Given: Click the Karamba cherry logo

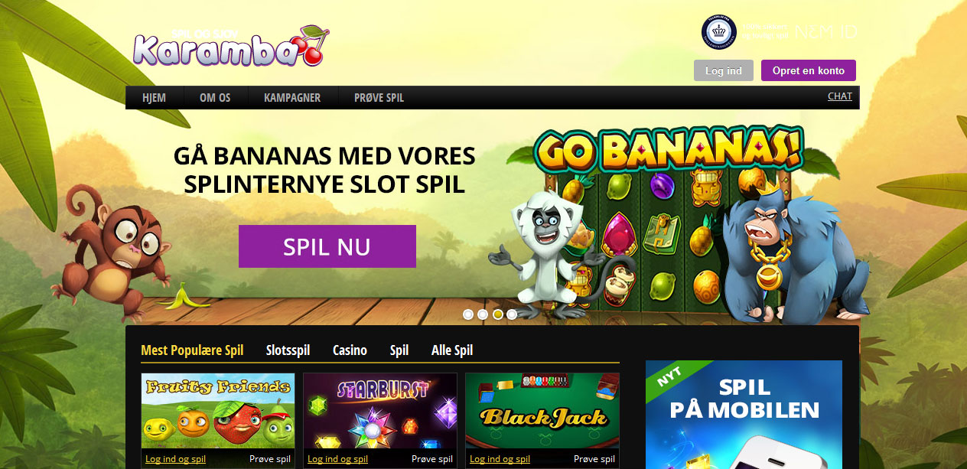Looking at the screenshot, I should [x=230, y=46].
